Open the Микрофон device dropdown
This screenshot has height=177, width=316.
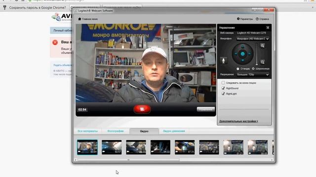pyautogui.click(x=253, y=39)
